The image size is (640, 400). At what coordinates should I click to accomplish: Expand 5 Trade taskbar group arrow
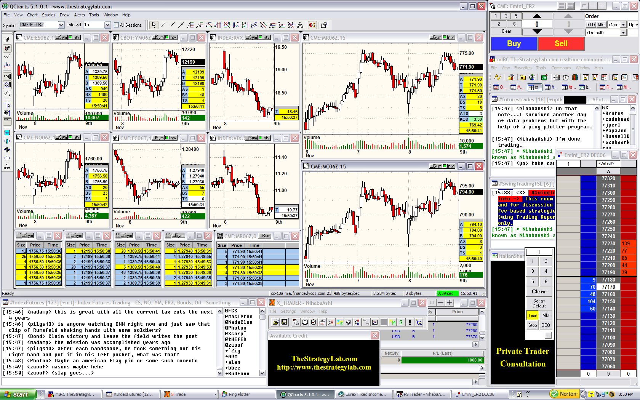pos(215,394)
